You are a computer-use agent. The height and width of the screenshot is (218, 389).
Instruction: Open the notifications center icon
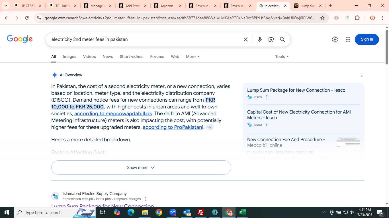[x=380, y=213]
